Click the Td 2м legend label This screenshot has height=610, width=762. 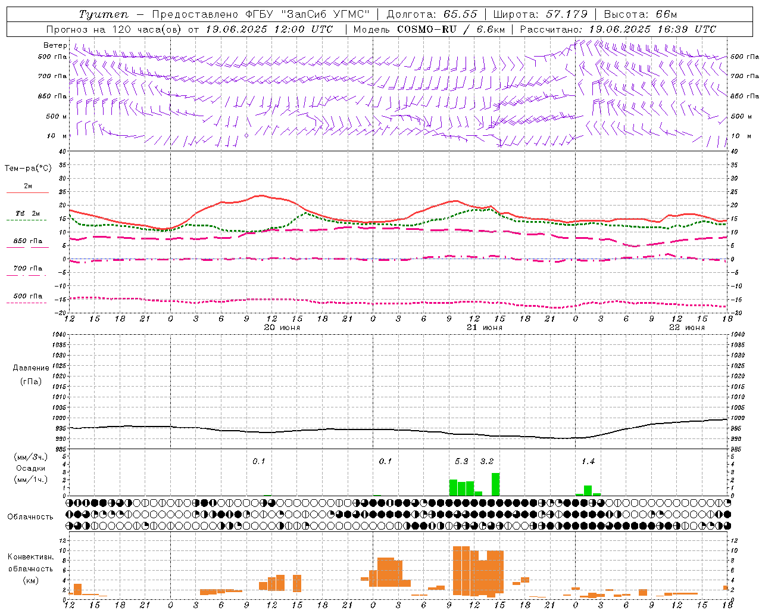[28, 213]
